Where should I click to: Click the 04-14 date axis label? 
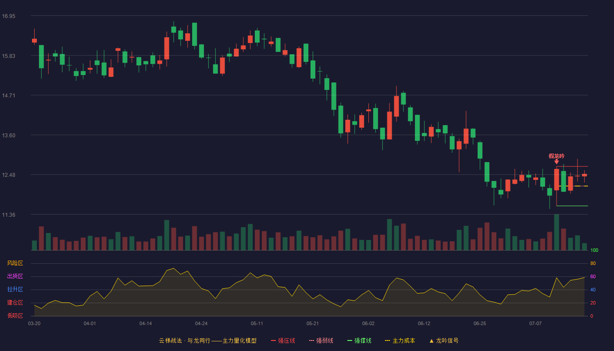click(x=146, y=323)
